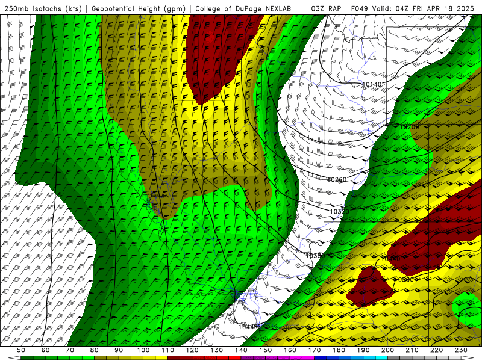Click the 110 knot legend label
Viewport: 482px width, 361px height.
tap(168, 350)
